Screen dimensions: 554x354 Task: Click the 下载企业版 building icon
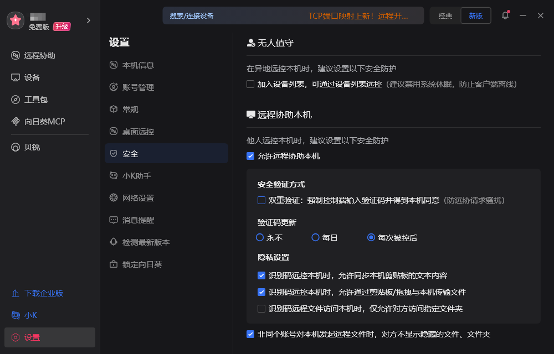point(15,293)
